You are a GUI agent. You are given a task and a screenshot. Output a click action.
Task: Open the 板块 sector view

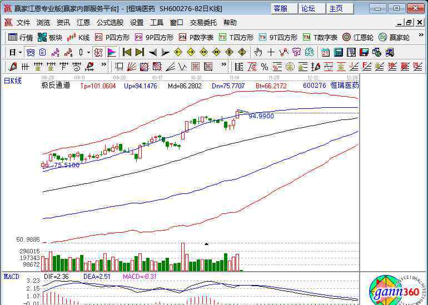pos(49,37)
